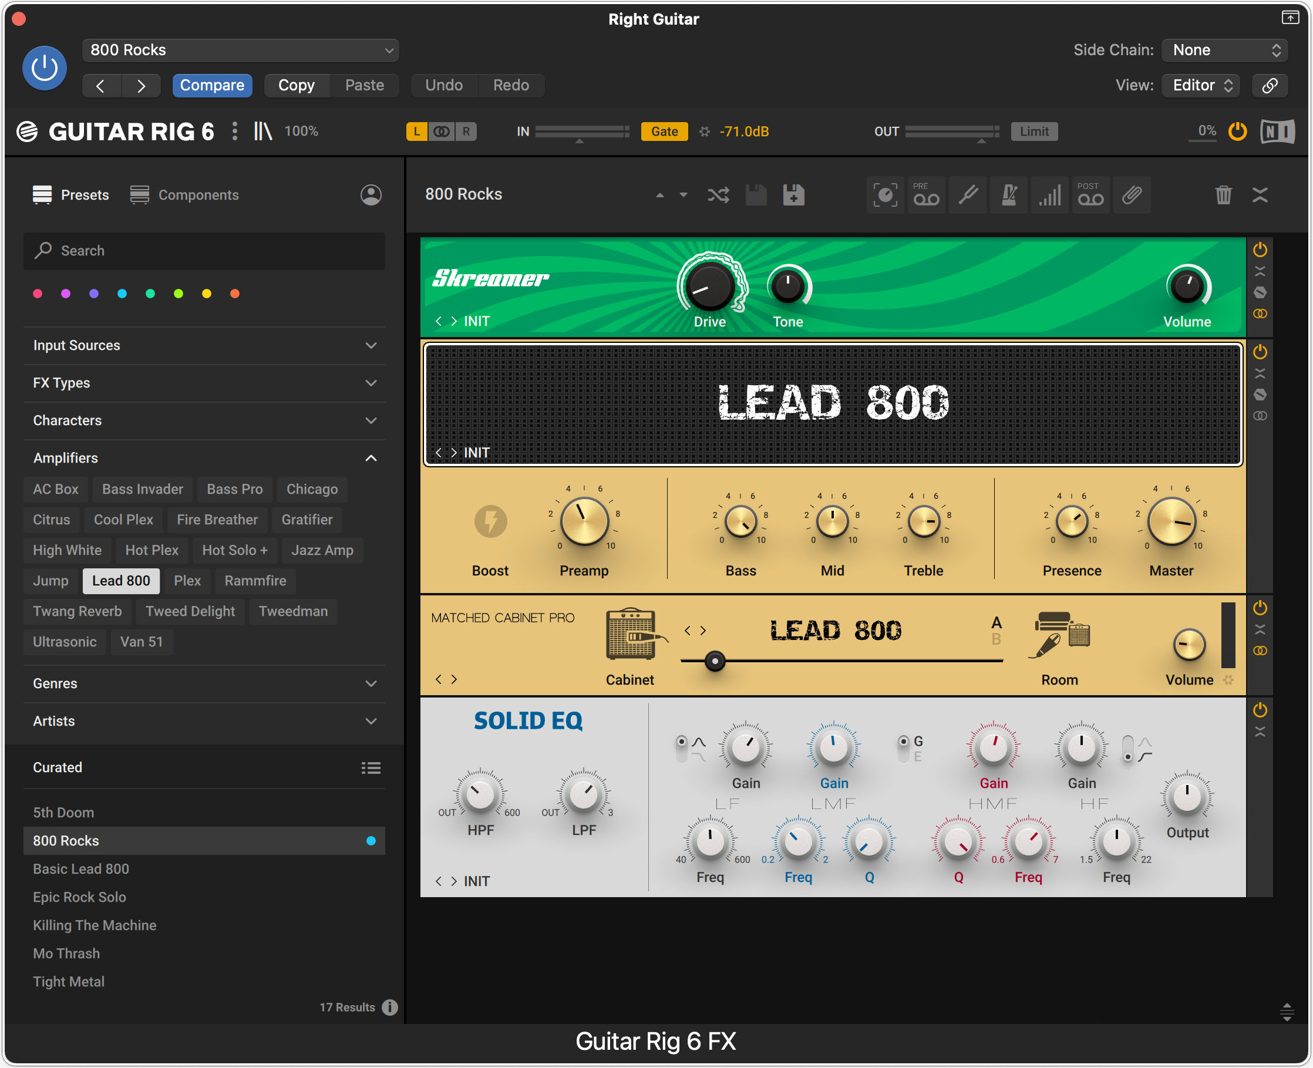Click the Undo button

pos(443,86)
